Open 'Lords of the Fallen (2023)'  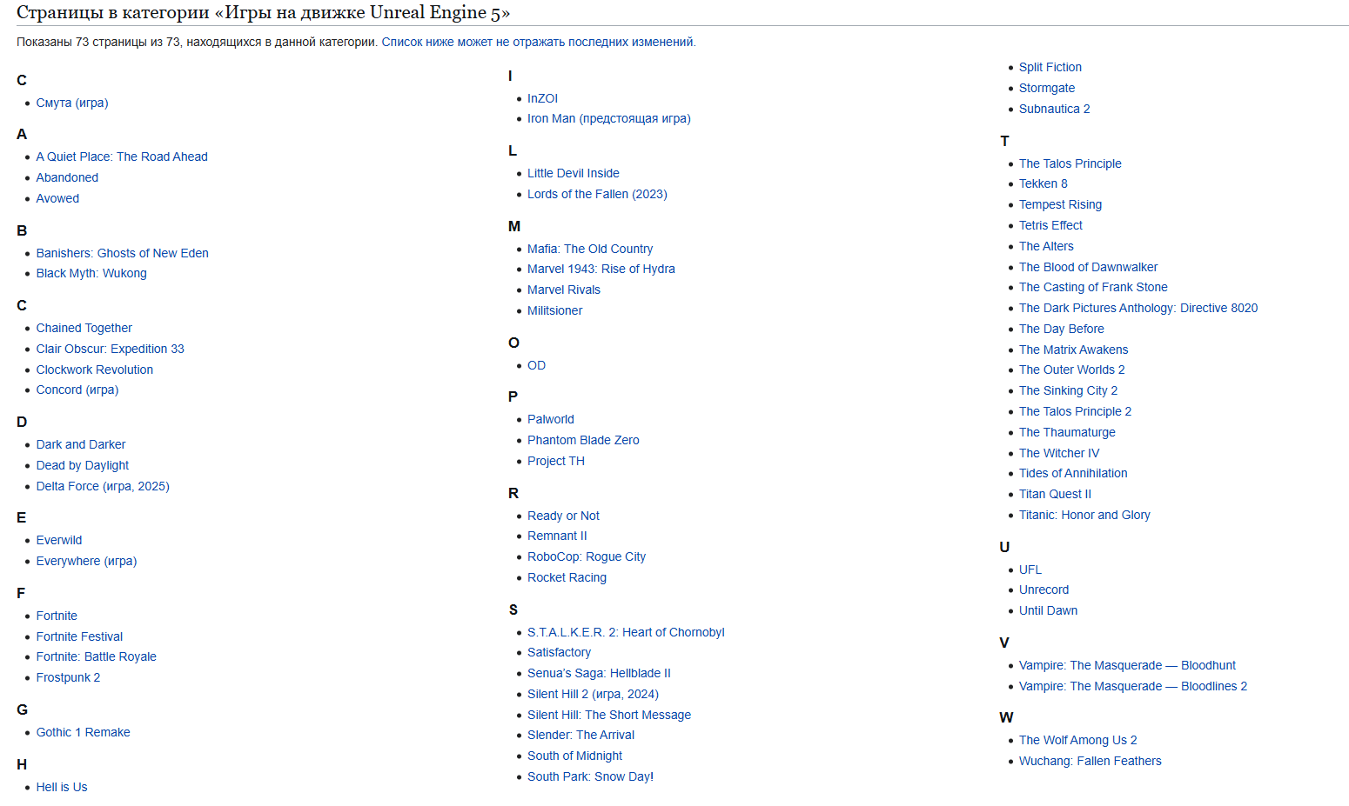click(x=597, y=194)
